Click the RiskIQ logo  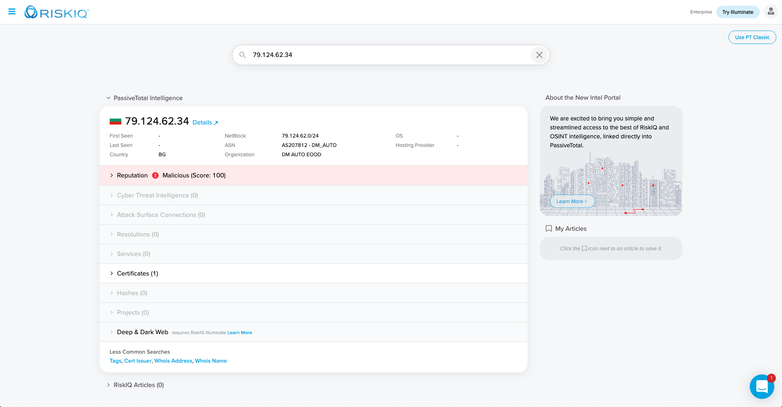point(56,12)
